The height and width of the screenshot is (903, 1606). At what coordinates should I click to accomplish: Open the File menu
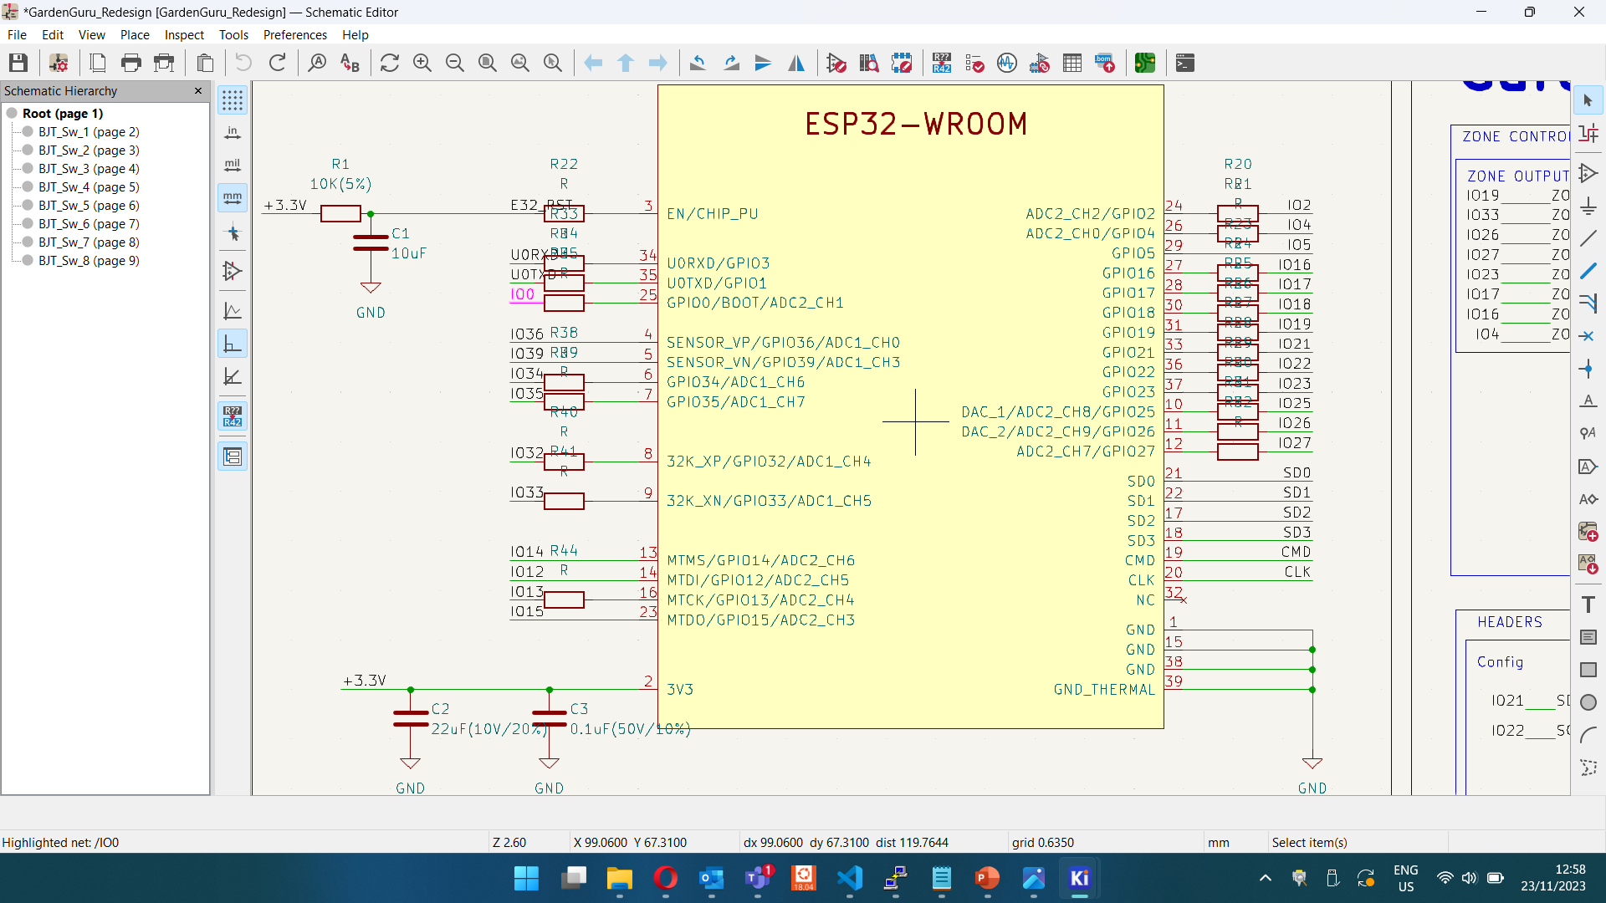(x=17, y=34)
